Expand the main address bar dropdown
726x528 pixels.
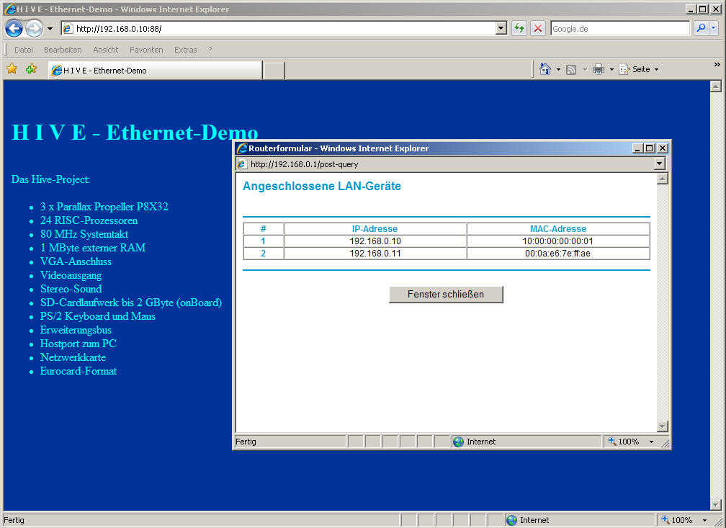502,29
